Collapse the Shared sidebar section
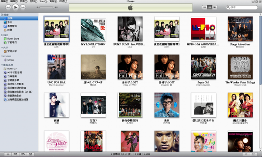The width and height of the screenshot is (262, 157). (x=2, y=48)
